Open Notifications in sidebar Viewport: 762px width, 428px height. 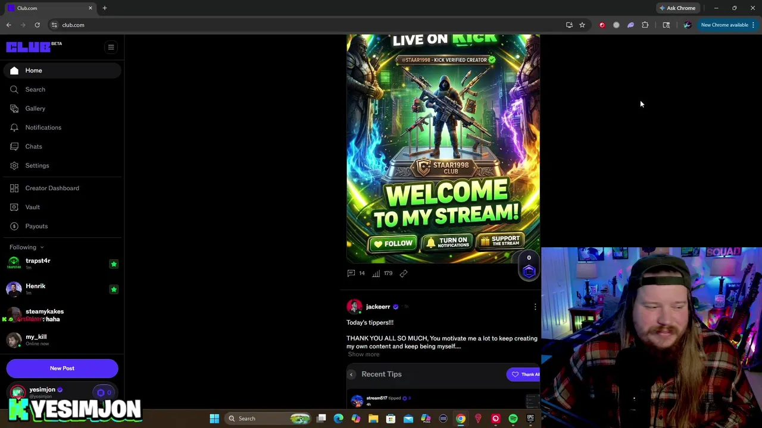(62, 127)
